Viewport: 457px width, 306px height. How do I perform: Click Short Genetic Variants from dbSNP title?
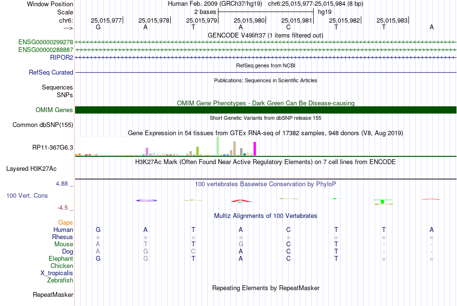[266, 118]
